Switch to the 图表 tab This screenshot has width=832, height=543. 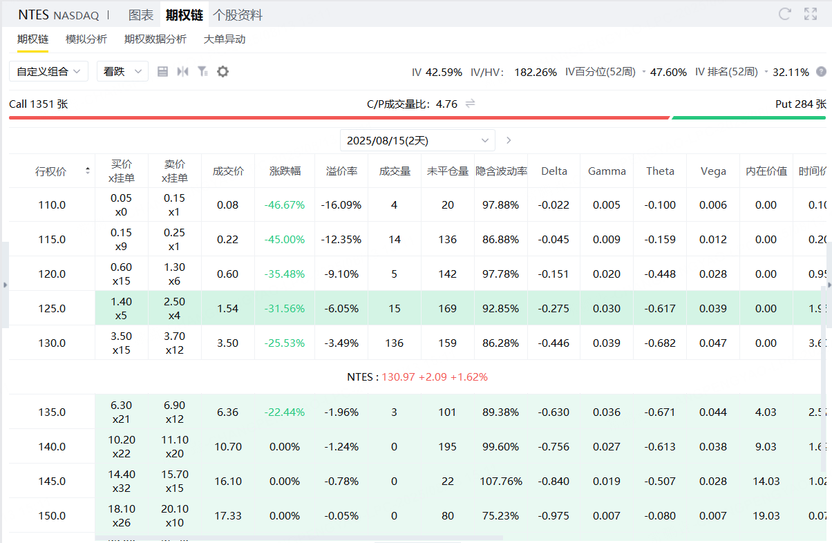141,15
